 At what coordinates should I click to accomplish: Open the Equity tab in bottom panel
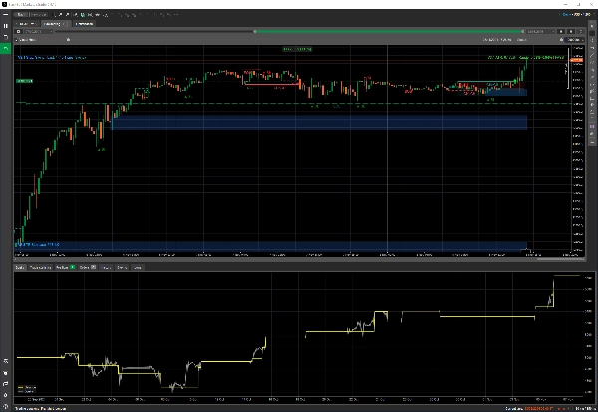point(20,268)
